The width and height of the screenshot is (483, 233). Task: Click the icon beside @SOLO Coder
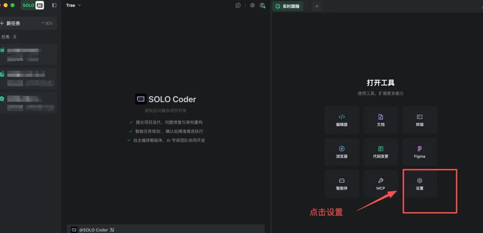tap(112, 230)
